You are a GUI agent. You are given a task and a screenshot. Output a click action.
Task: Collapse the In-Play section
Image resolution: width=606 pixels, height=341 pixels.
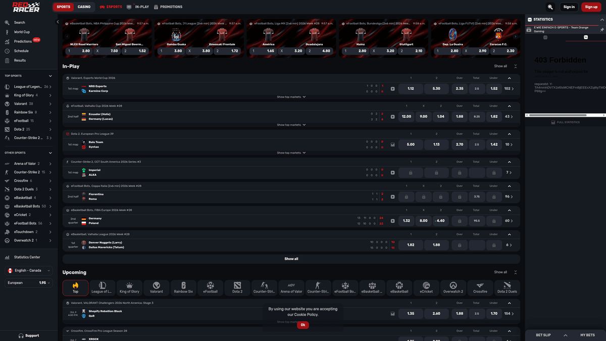[x=516, y=66]
